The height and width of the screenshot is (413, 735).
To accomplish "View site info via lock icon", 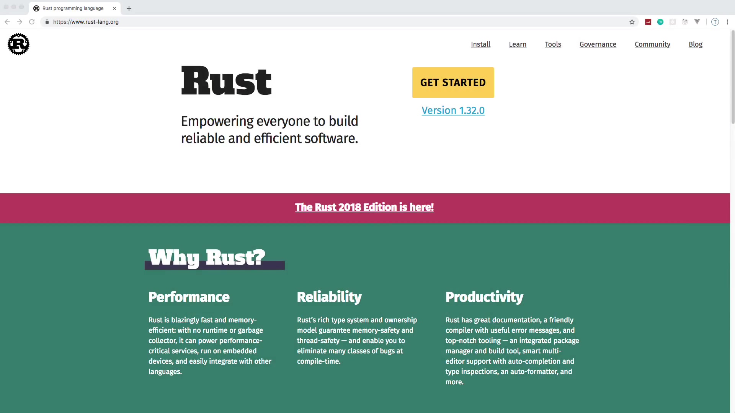I will point(47,22).
